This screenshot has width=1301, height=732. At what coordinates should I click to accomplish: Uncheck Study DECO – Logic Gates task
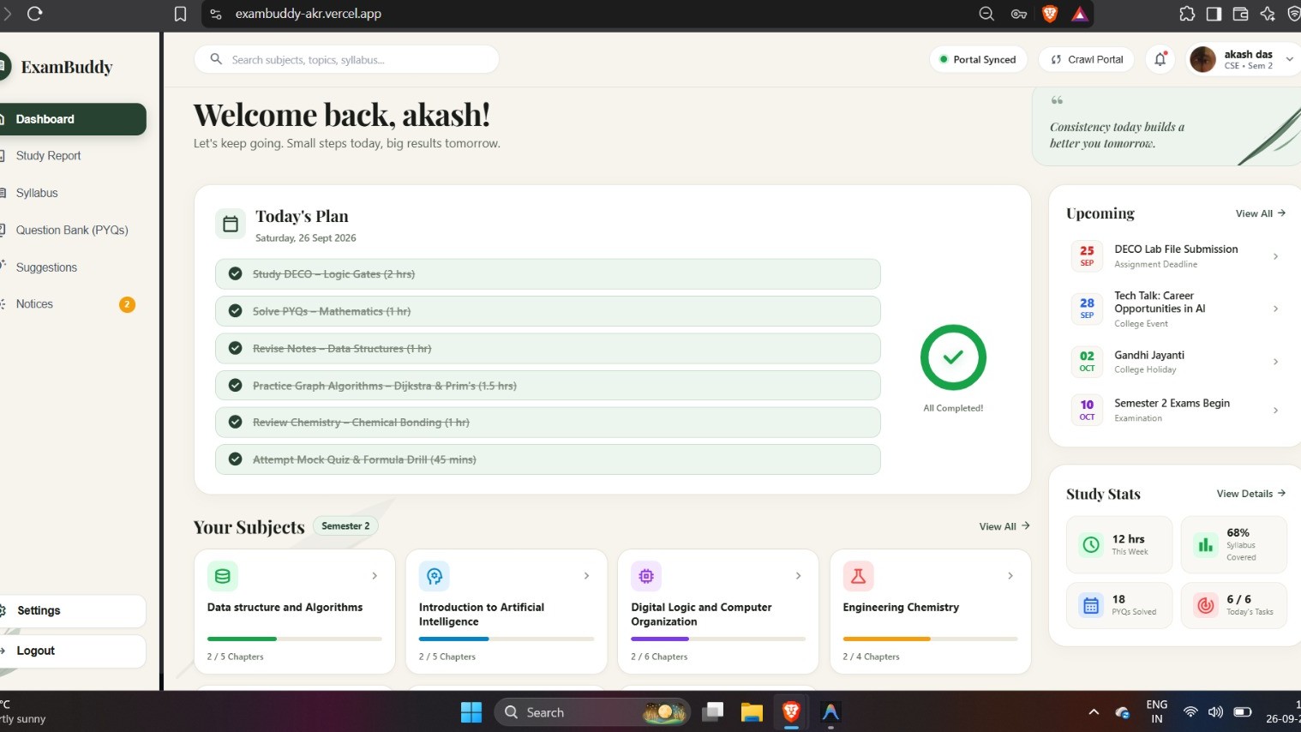[x=235, y=273]
